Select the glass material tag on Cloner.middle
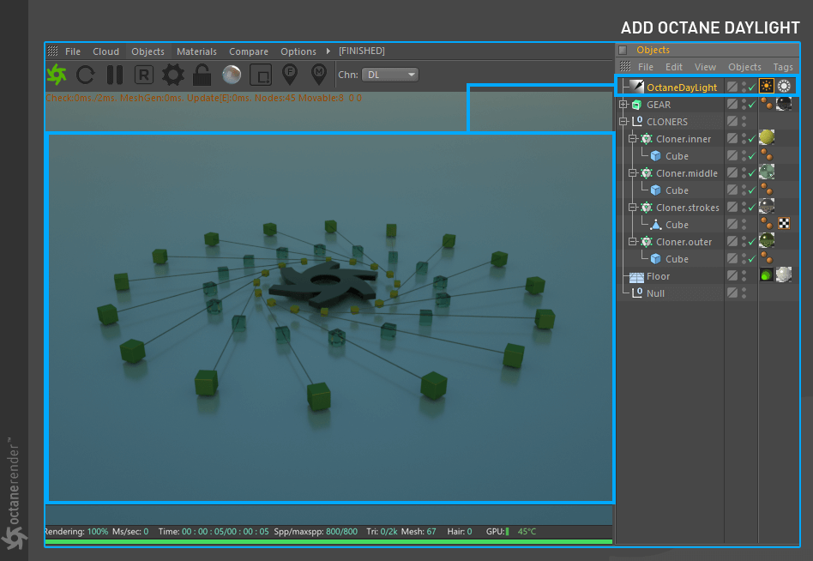813x561 pixels. [767, 172]
